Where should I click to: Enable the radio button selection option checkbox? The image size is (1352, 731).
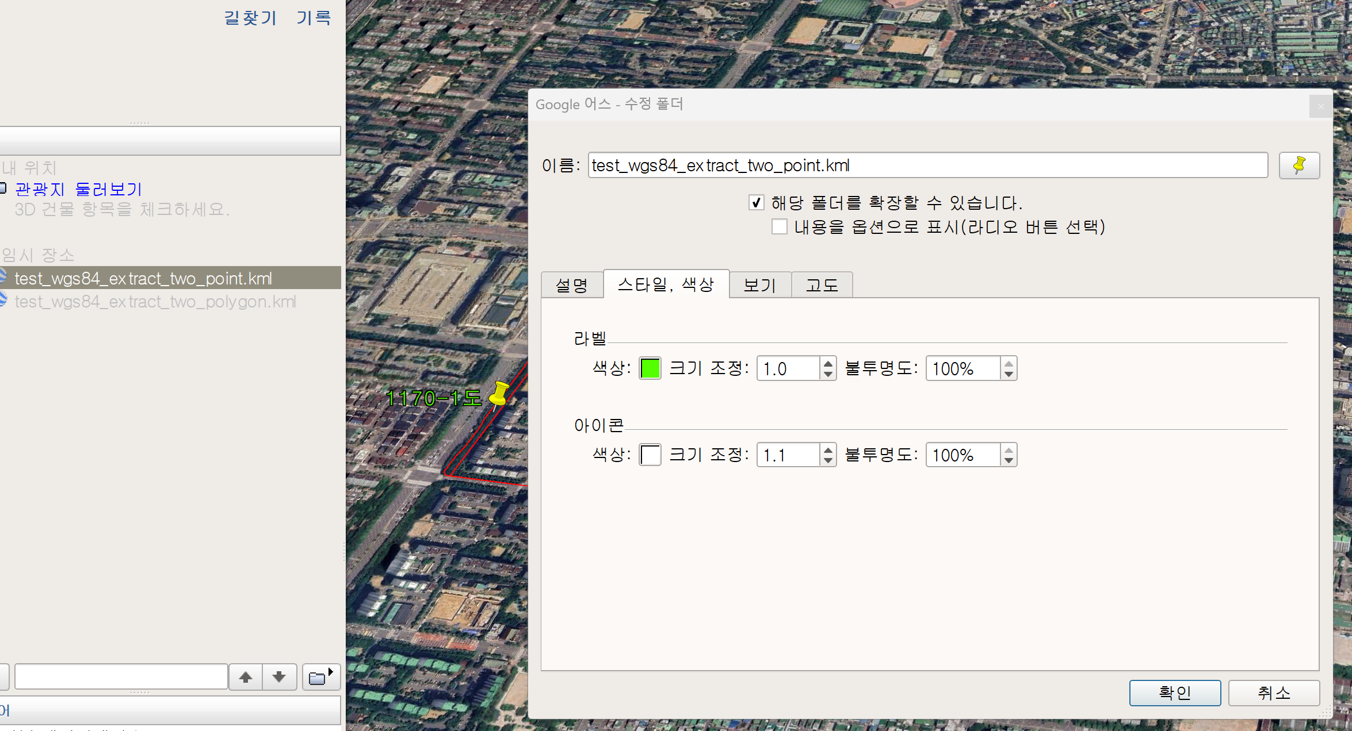[x=779, y=226]
